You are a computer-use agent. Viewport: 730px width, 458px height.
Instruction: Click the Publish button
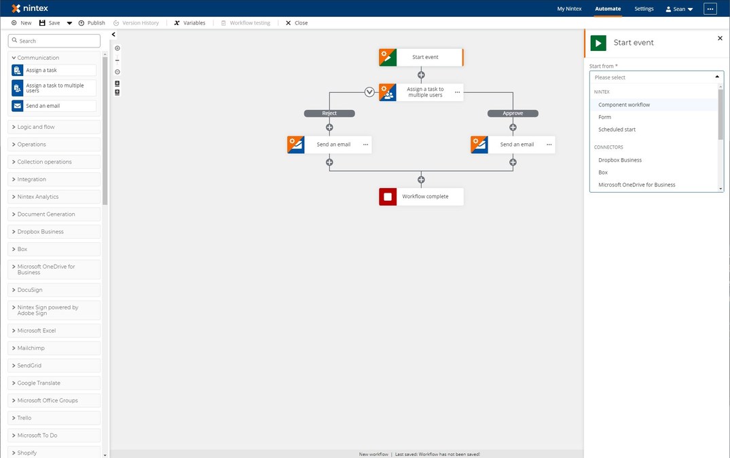click(92, 23)
